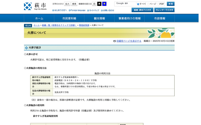This screenshot has width=201, height=125.
Task: Select white 白 background color
Action: point(94,4)
